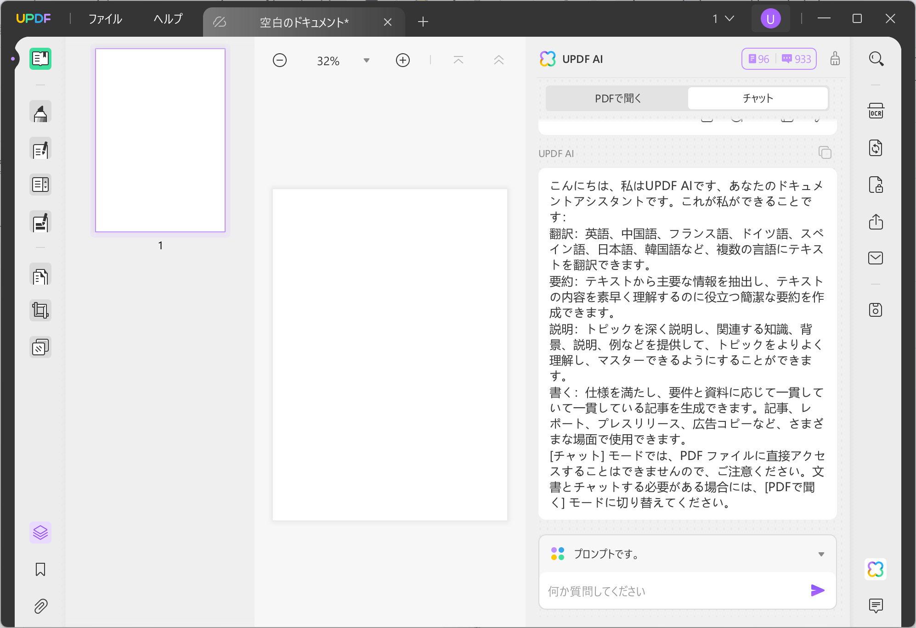Screen dimensions: 916x628
Task: Clear the AI chat history broom
Action: coord(835,59)
